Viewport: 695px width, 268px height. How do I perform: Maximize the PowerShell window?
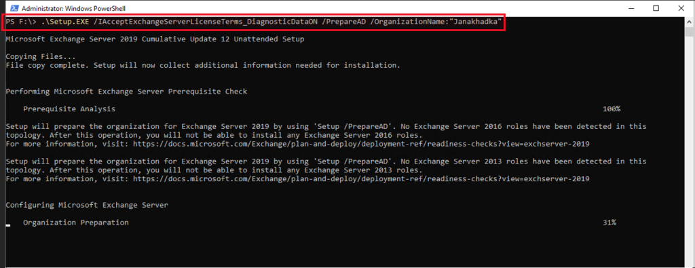[x=656, y=8]
